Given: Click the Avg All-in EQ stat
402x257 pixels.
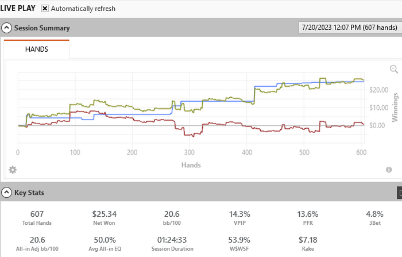Looking at the screenshot, I should pos(104,240).
